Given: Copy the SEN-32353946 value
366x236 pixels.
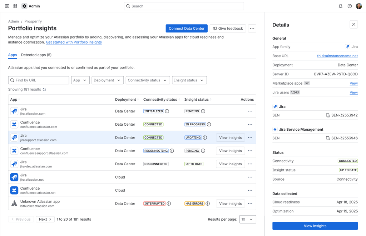Looking at the screenshot, I should click(328, 138).
